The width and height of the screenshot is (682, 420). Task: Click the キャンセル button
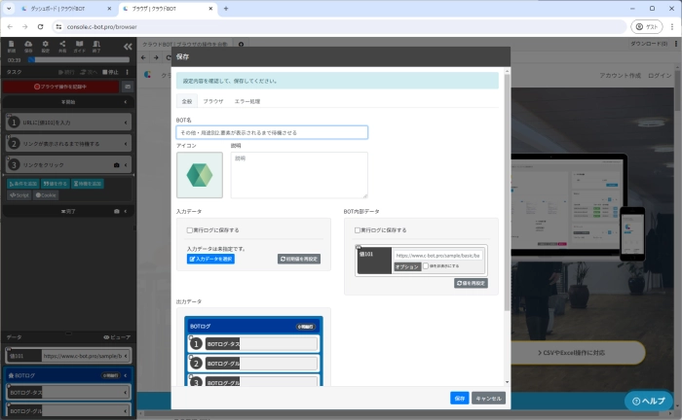tap(487, 398)
